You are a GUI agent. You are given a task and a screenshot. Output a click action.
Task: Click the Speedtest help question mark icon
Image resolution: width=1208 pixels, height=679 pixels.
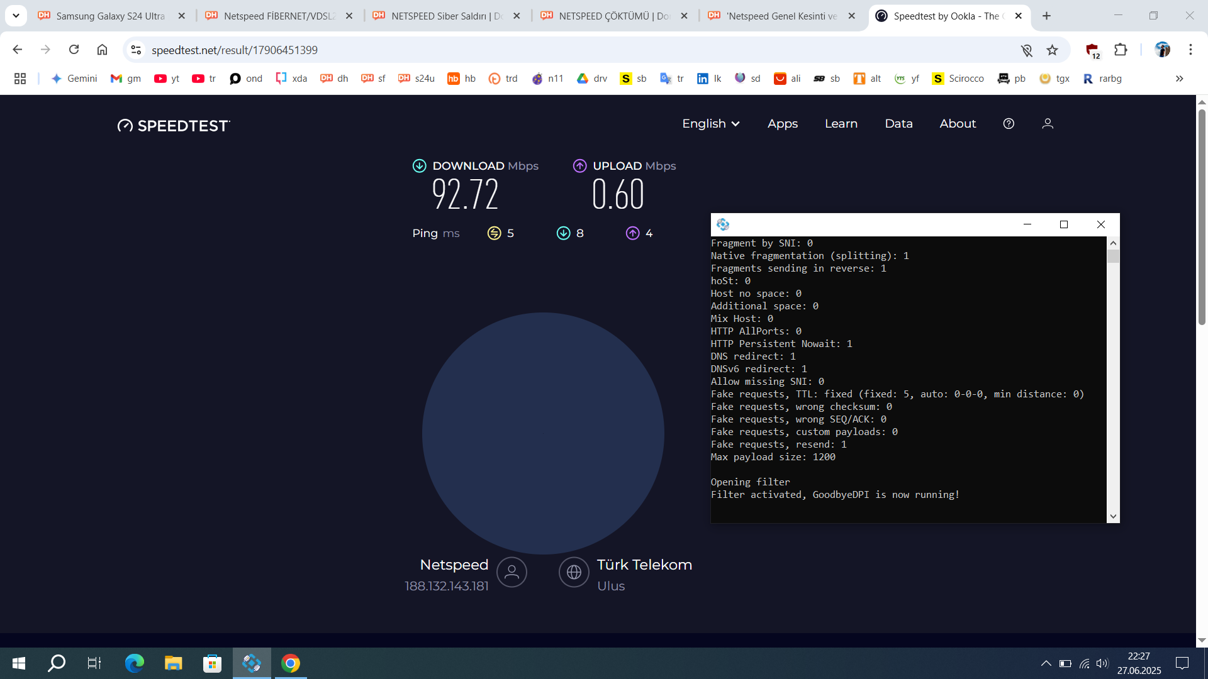coord(1009,124)
